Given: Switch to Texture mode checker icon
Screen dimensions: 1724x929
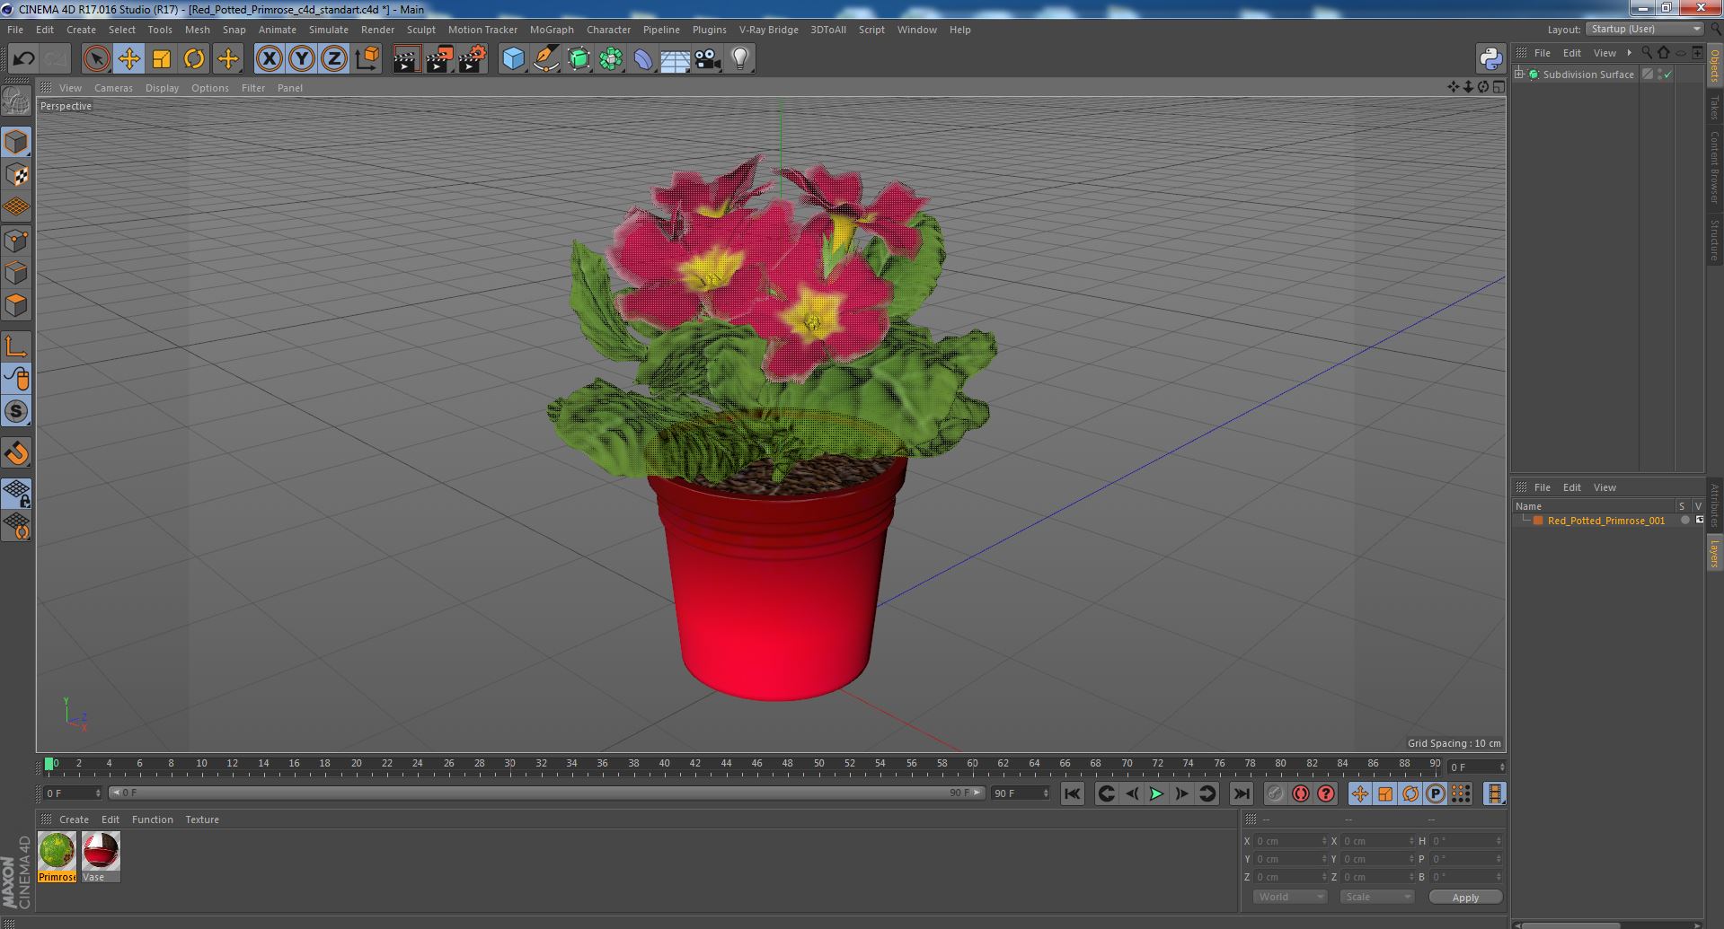Looking at the screenshot, I should point(16,175).
